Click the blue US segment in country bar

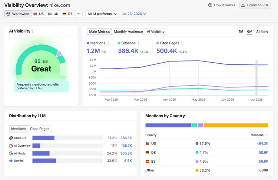point(168,125)
